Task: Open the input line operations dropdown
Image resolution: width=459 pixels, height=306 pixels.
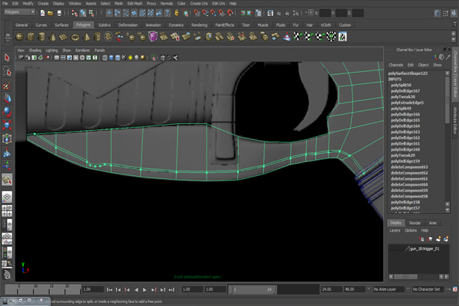Action: (308, 12)
